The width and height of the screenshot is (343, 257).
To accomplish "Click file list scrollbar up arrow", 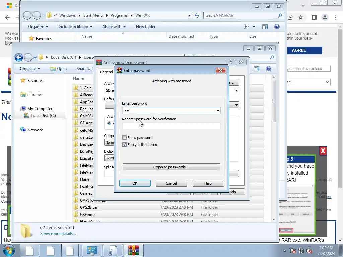I will [x=273, y=77].
